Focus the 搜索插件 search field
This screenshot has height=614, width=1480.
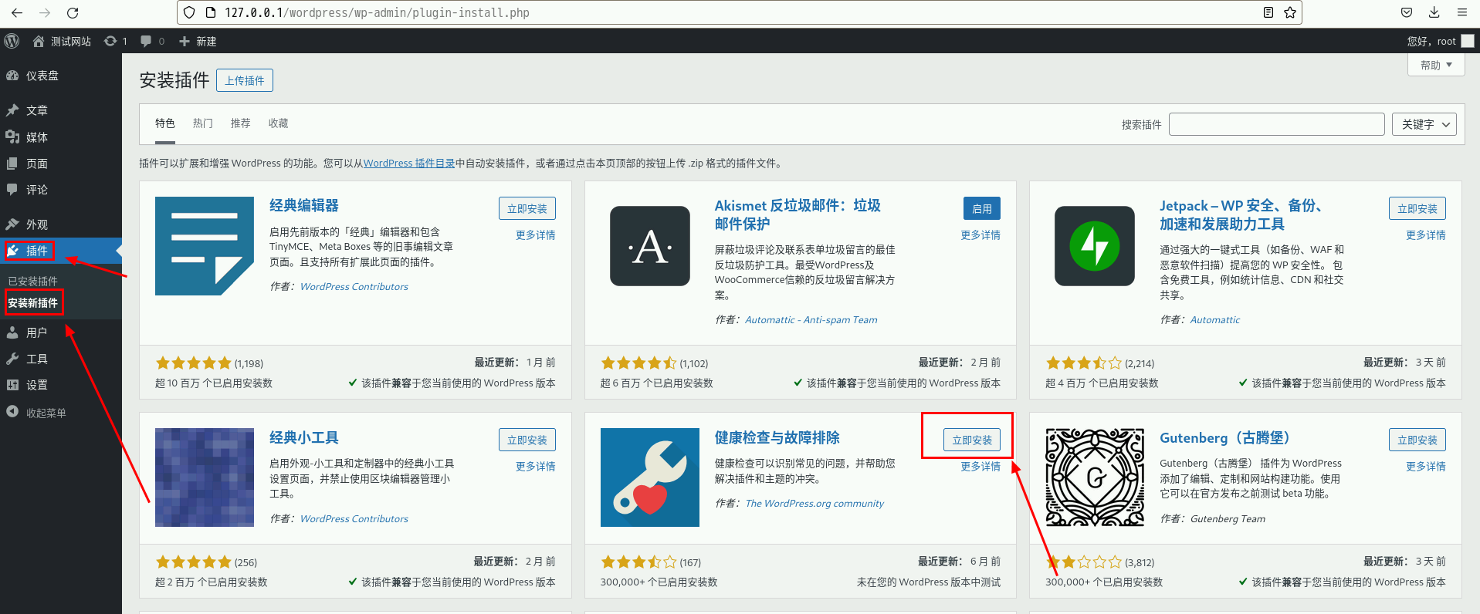point(1277,124)
